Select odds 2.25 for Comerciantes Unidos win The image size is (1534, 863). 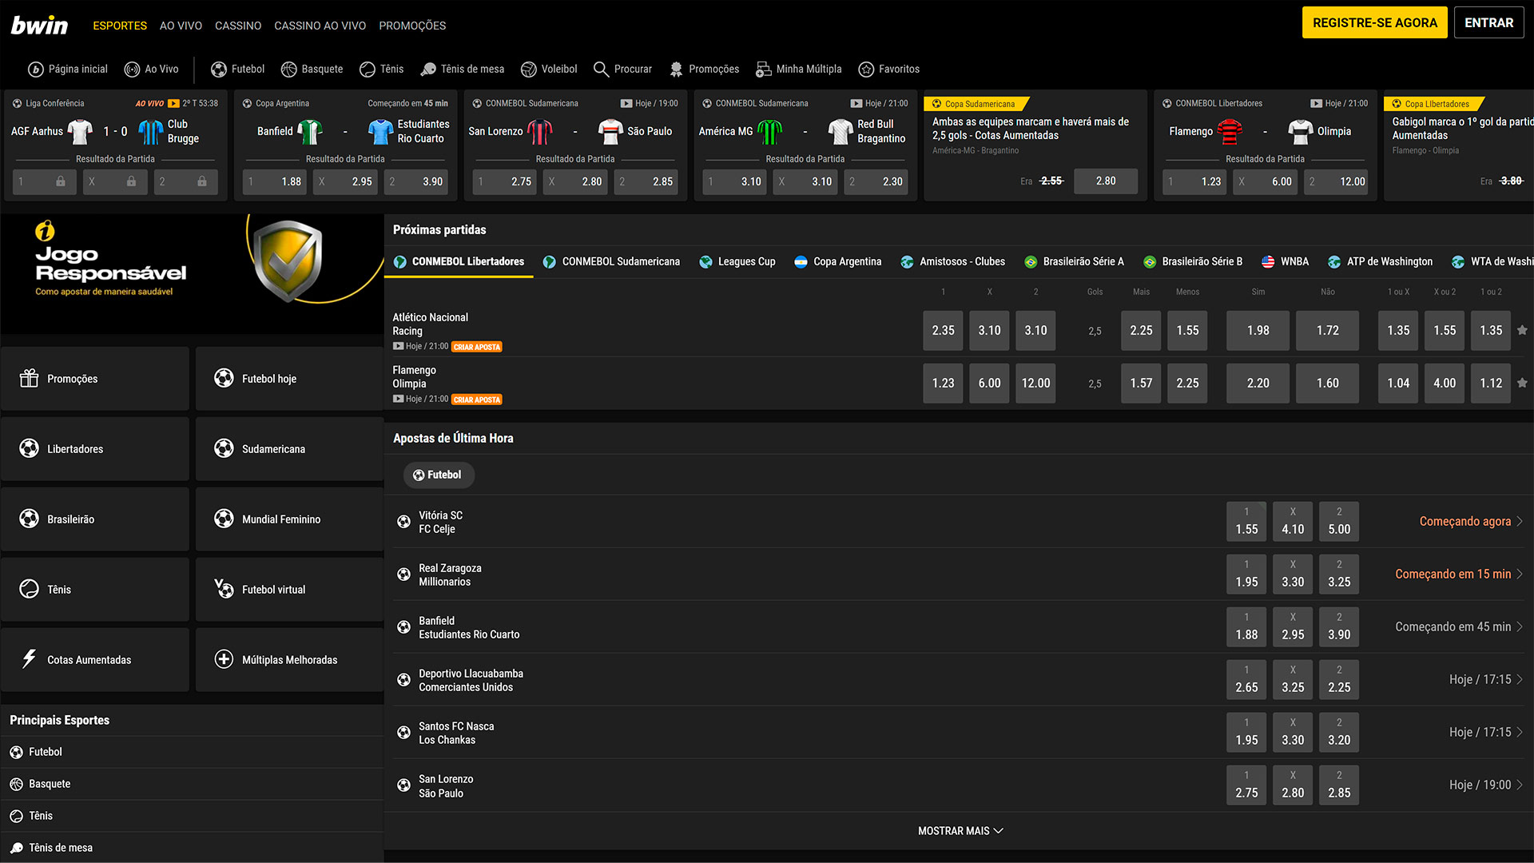click(x=1339, y=679)
